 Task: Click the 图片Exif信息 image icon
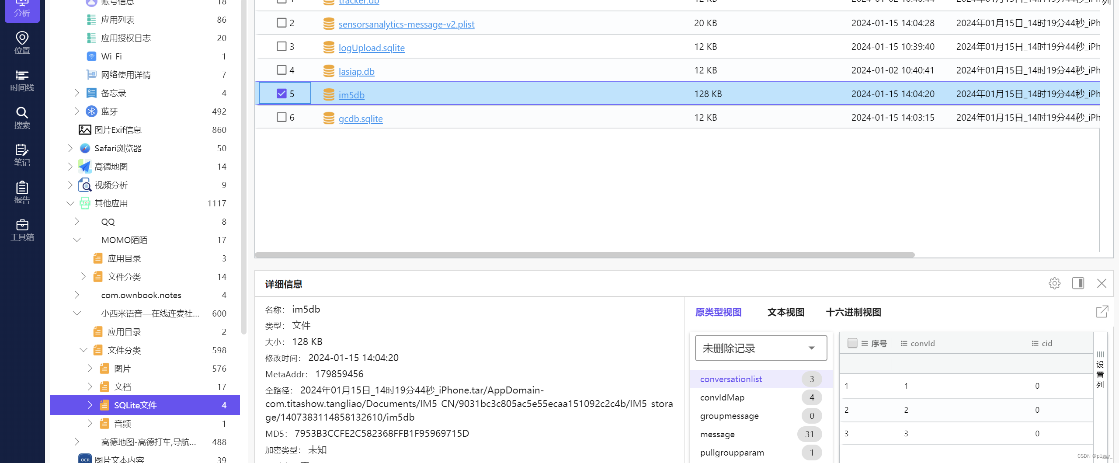(85, 130)
